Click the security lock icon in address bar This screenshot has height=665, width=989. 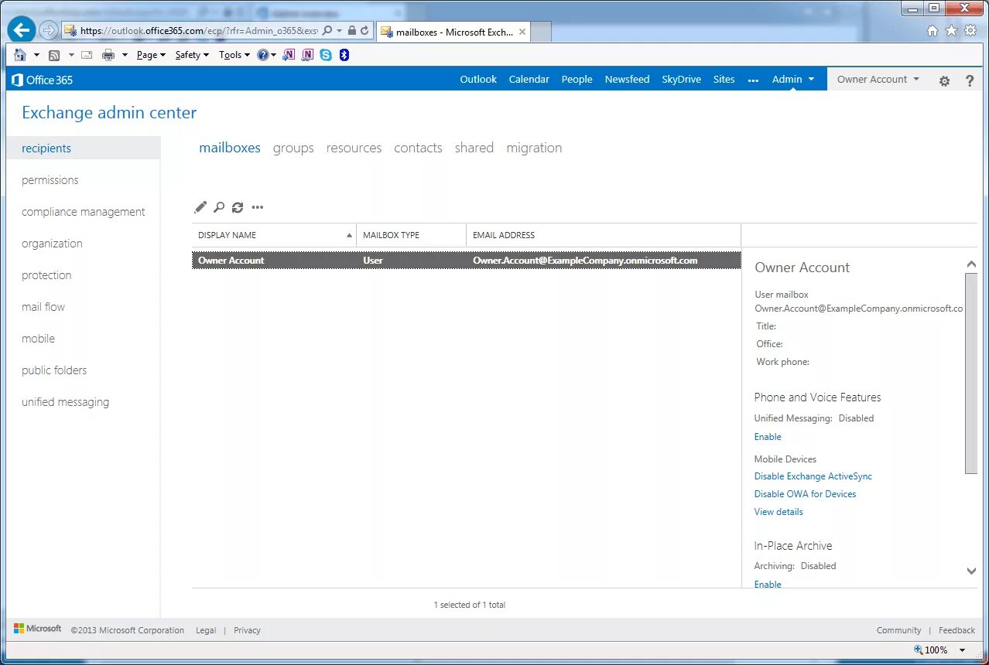[x=352, y=30]
